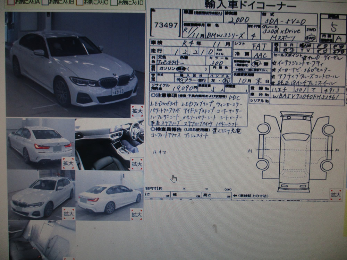The height and width of the screenshot is (260, 347).
Task: Click 拡大 on the front-left angle photo
Action: tap(69, 214)
